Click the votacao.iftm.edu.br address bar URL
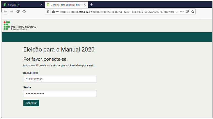 point(119,12)
